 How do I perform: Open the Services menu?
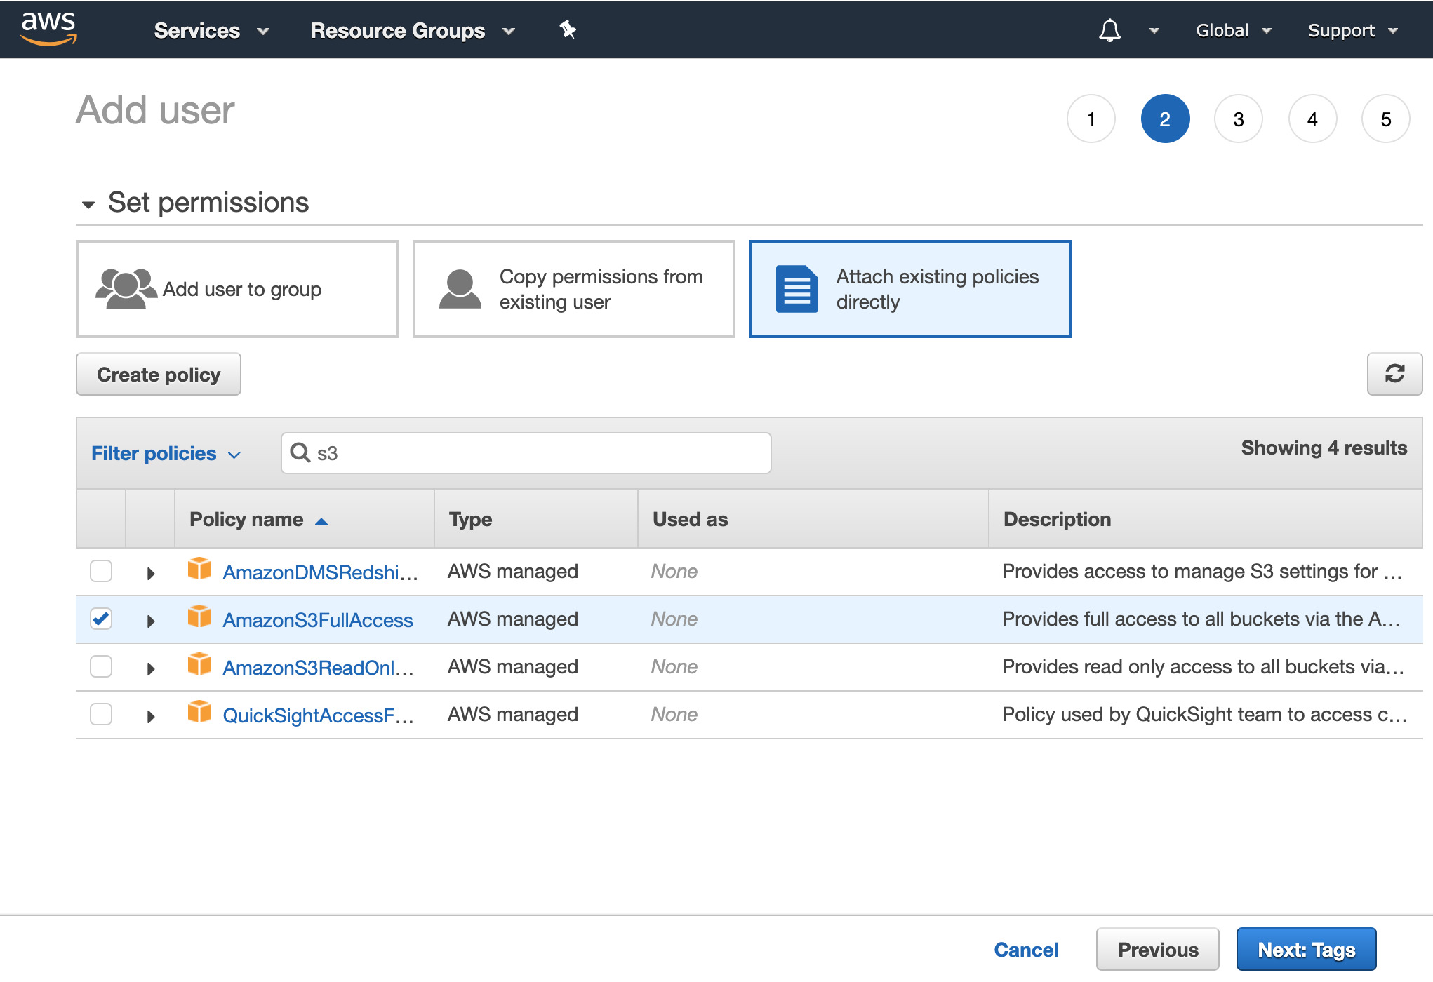tap(212, 30)
